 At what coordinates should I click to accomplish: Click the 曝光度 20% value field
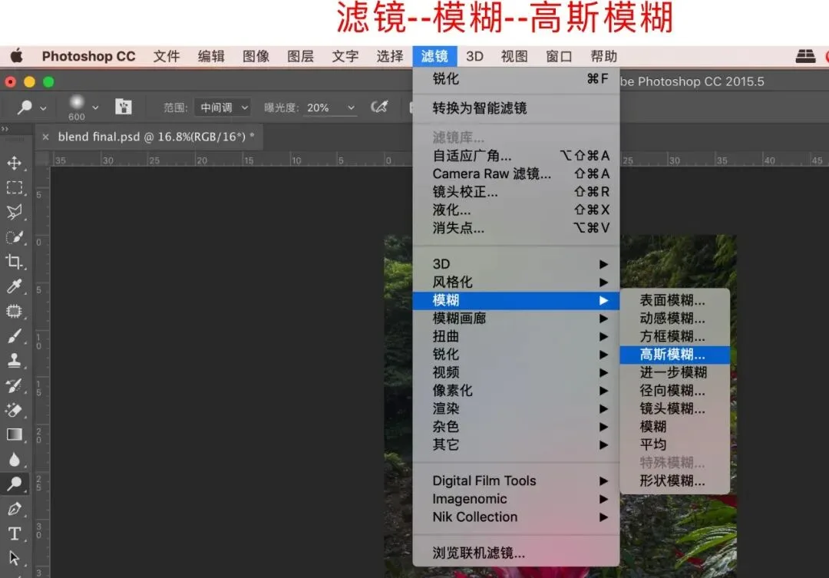[319, 107]
